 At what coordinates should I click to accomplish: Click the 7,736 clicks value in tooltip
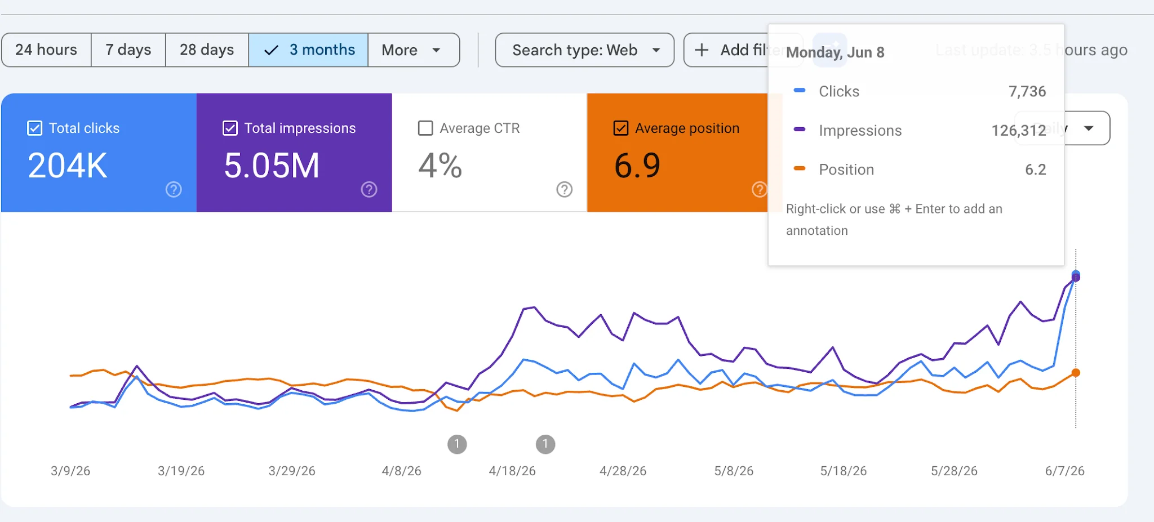coord(1027,91)
